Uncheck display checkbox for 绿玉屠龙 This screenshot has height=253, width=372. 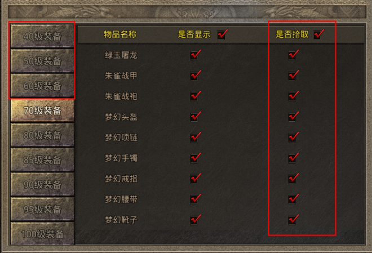coord(194,55)
